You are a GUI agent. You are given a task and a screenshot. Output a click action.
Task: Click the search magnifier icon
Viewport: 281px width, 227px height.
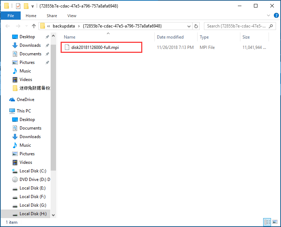click(x=271, y=26)
